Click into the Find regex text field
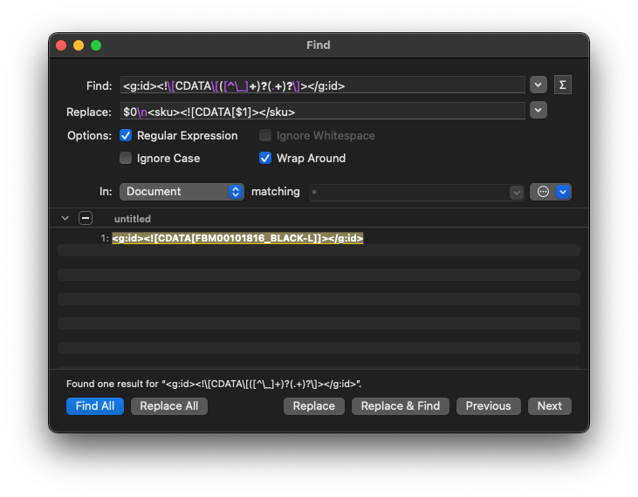 tap(323, 85)
